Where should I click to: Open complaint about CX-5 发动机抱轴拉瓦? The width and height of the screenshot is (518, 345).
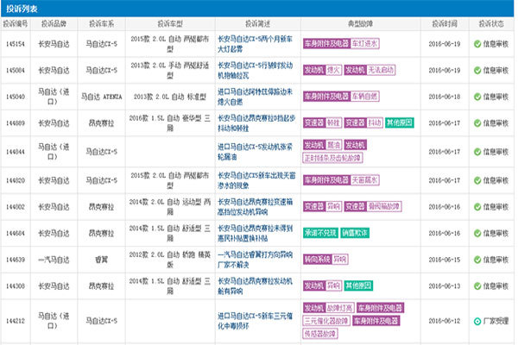255,71
